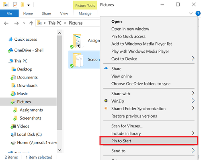Choose Pin to Start in context menu
The width and height of the screenshot is (201, 160).
149,141
